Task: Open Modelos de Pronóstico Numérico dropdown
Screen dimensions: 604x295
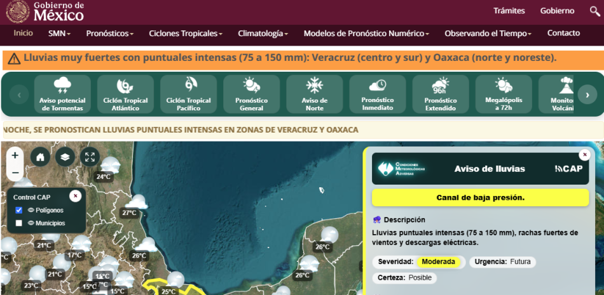Action: (x=366, y=34)
